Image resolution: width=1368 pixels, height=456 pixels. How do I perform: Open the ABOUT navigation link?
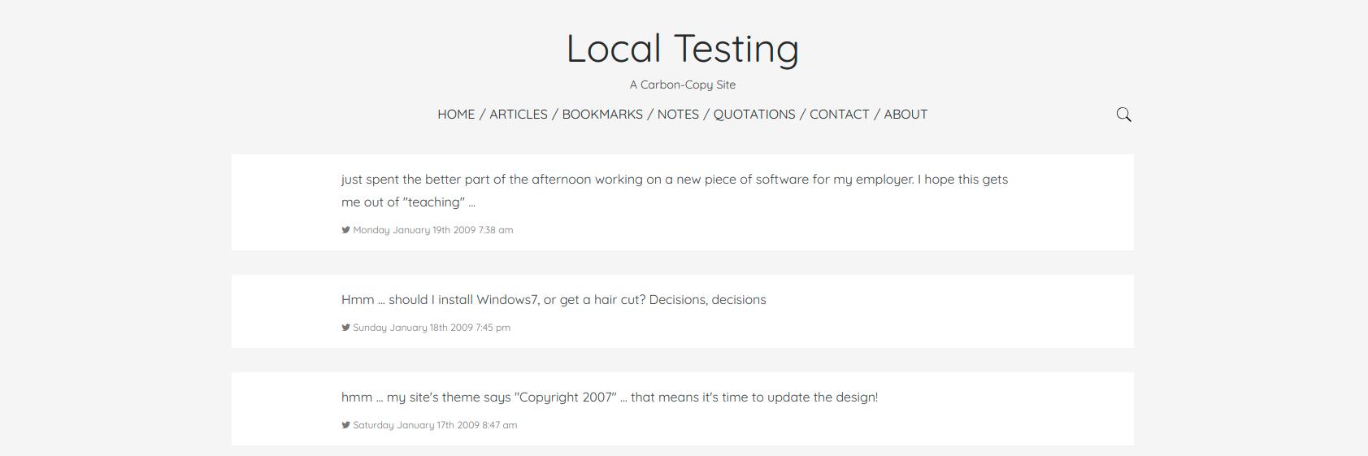pyautogui.click(x=905, y=115)
